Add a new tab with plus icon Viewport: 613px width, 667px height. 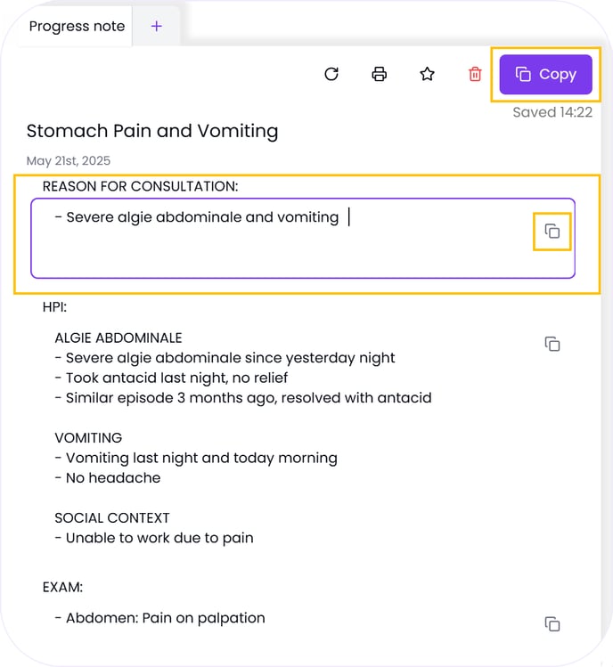coord(157,26)
